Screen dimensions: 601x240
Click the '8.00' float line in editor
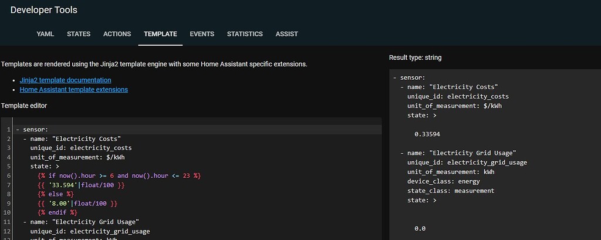77,203
